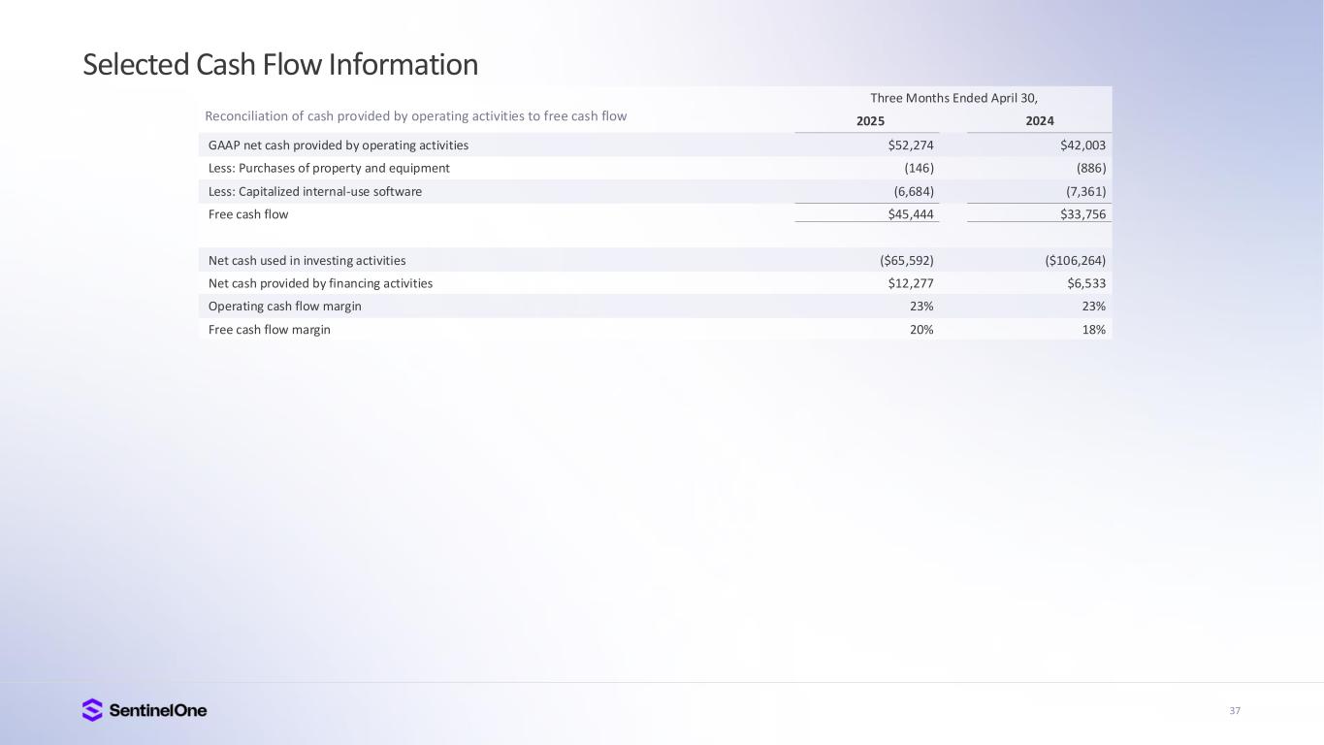Select Net cash used in investing activities label
The image size is (1324, 745).
coord(307,261)
